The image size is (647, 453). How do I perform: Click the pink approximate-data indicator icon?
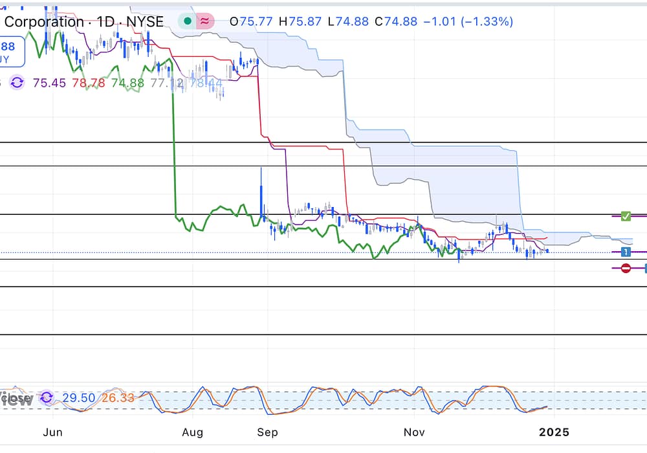coord(205,21)
